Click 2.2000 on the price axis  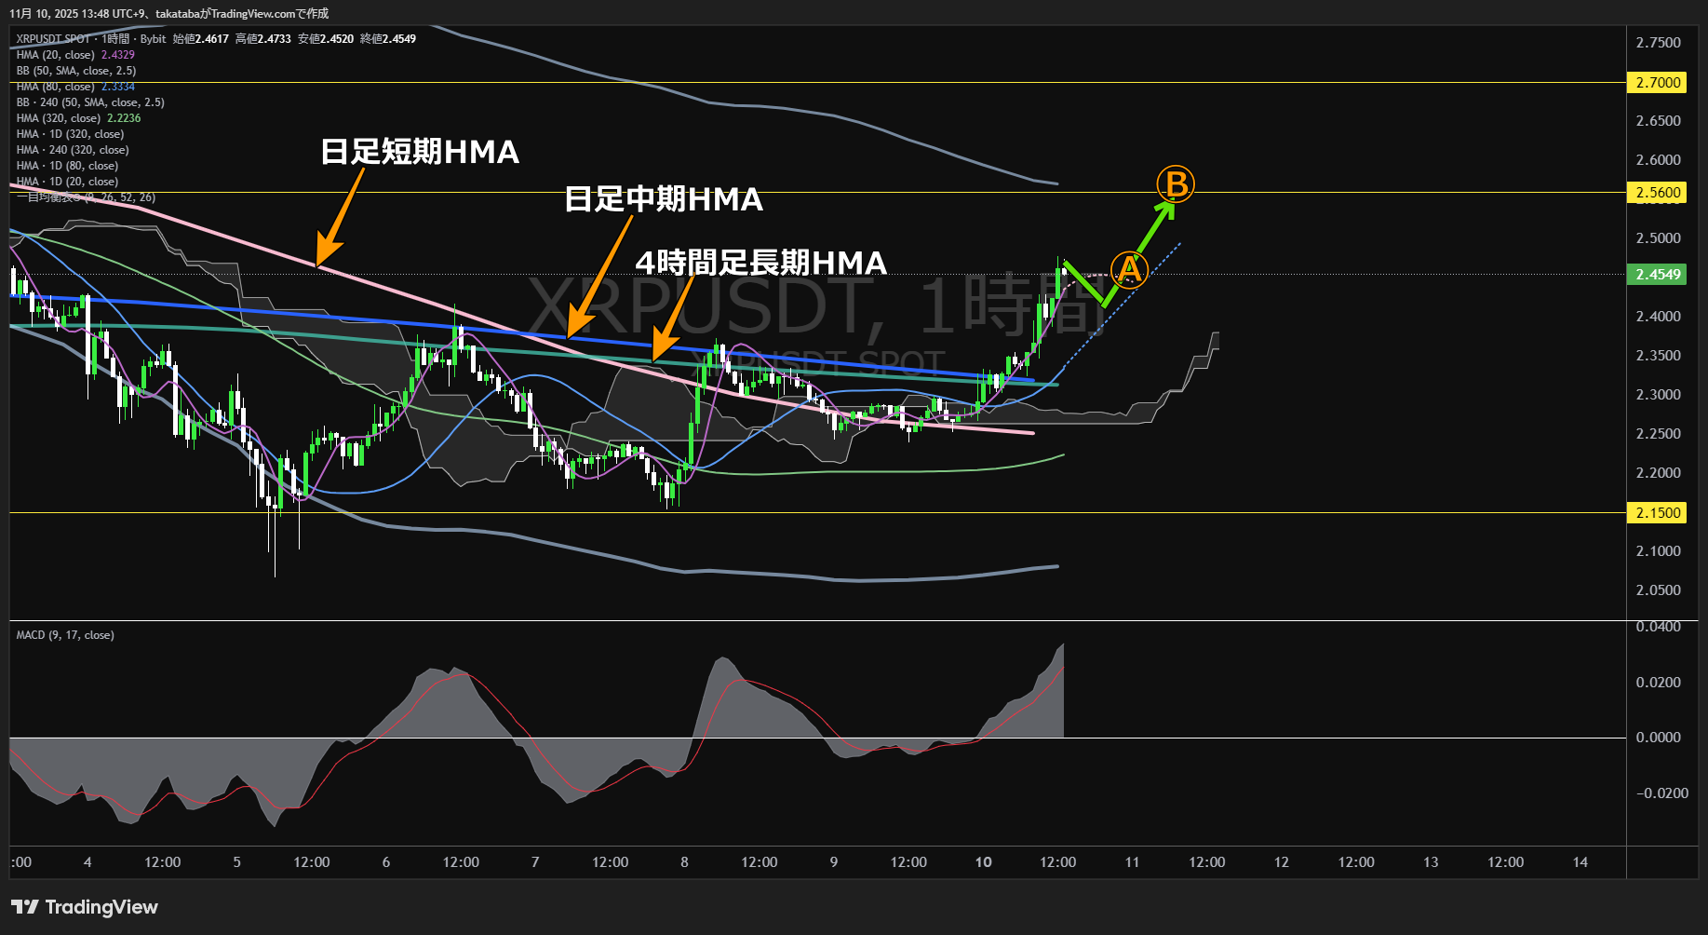tap(1659, 473)
